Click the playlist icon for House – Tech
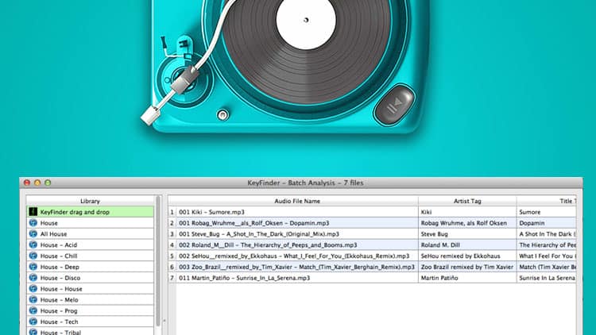 [33, 322]
